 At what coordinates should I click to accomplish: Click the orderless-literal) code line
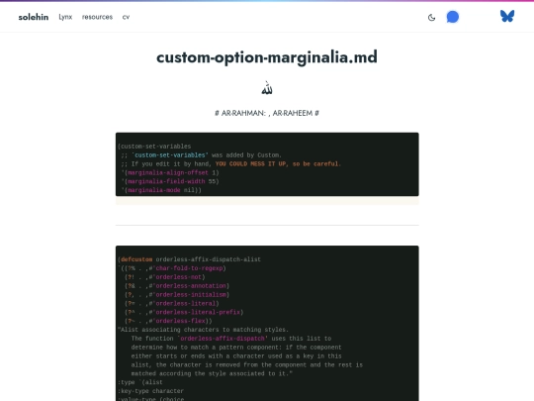tap(172, 304)
